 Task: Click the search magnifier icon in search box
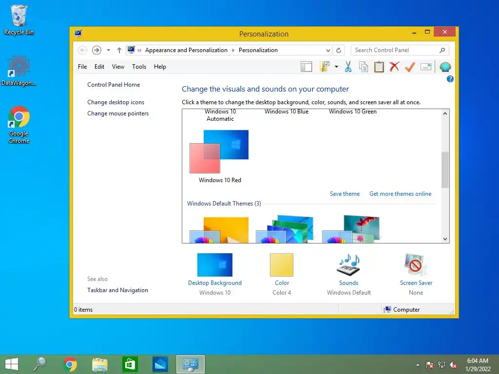(442, 50)
